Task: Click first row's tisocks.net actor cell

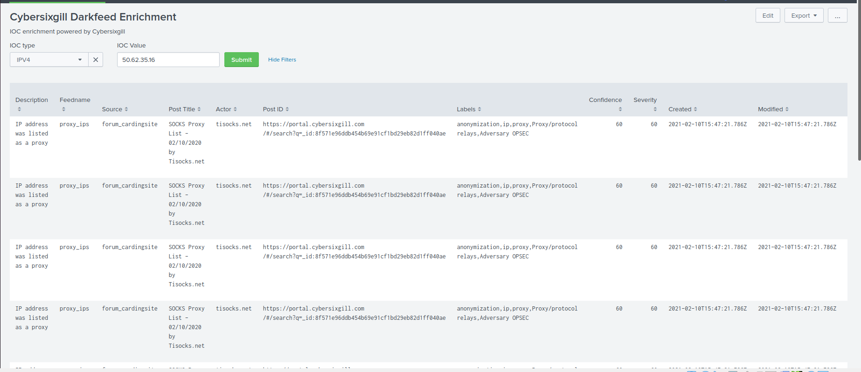Action: coord(234,124)
